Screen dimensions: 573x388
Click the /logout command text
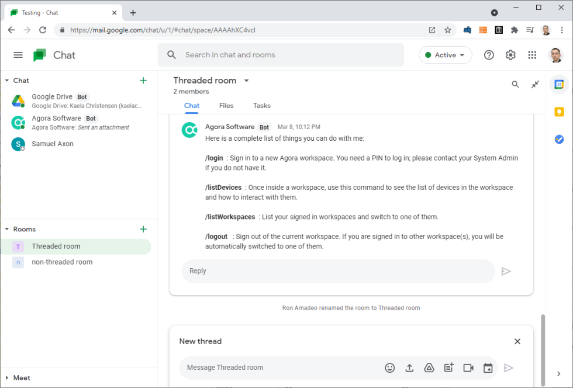point(216,237)
